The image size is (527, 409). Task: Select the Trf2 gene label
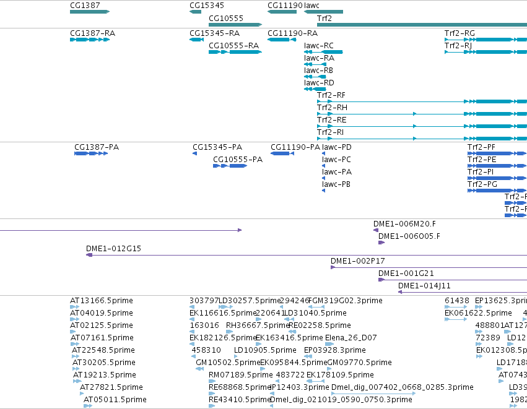coord(324,18)
